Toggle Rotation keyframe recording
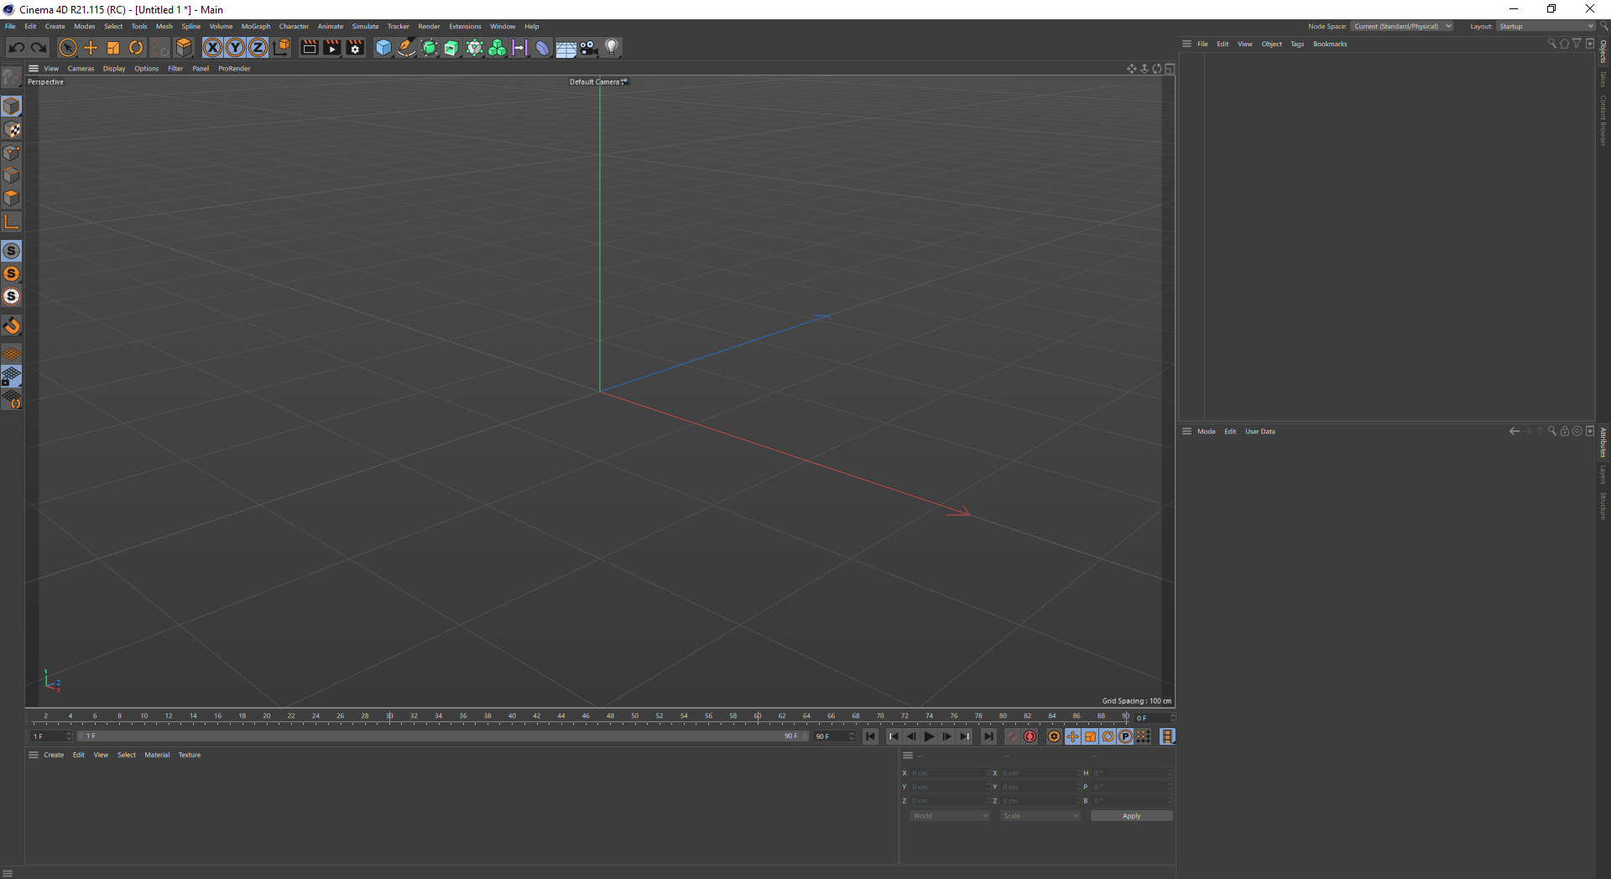The width and height of the screenshot is (1611, 879). 1108,736
